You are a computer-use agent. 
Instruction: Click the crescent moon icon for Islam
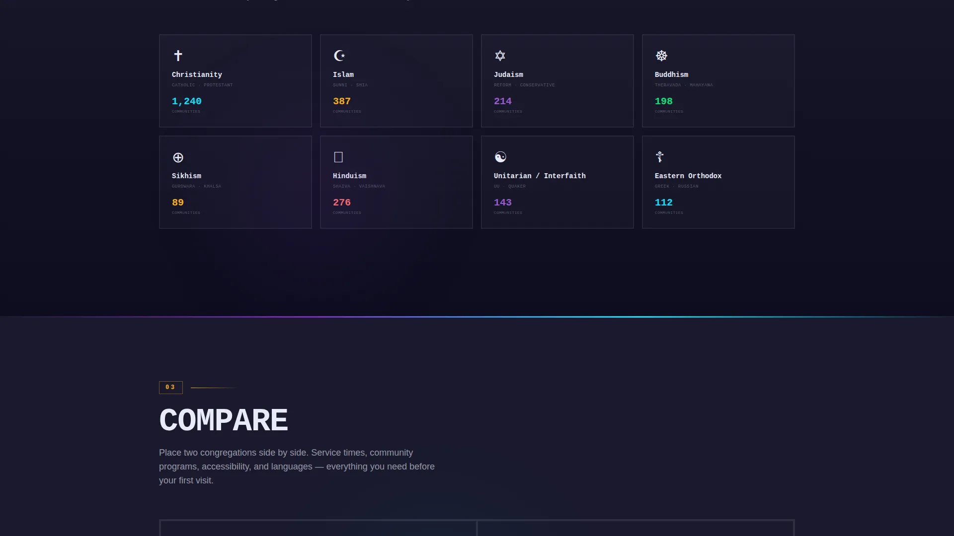[339, 56]
